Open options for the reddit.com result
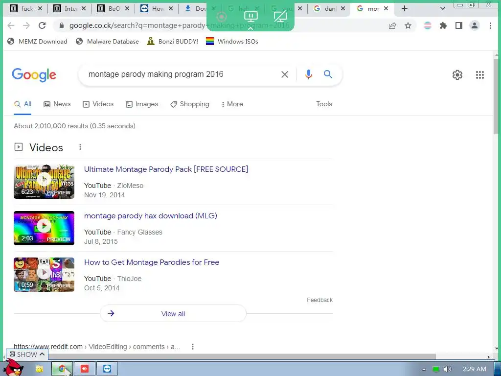This screenshot has height=376, width=501. tap(193, 347)
